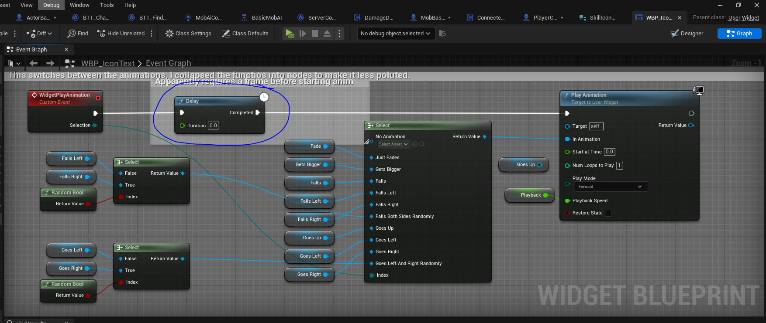
Task: Click the Num Loops to Play field
Action: 620,166
